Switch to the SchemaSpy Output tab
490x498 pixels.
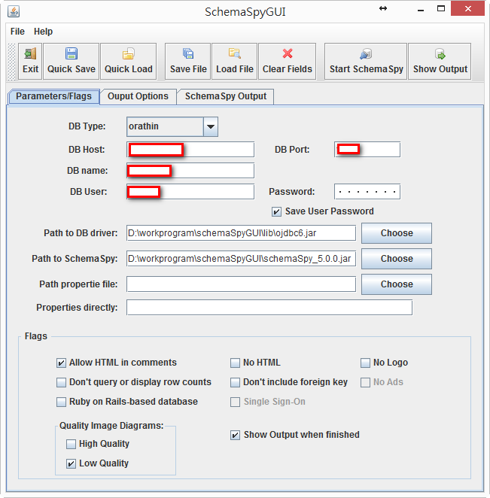pyautogui.click(x=226, y=96)
